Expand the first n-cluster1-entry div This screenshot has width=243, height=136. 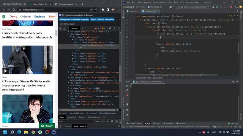click(x=74, y=42)
